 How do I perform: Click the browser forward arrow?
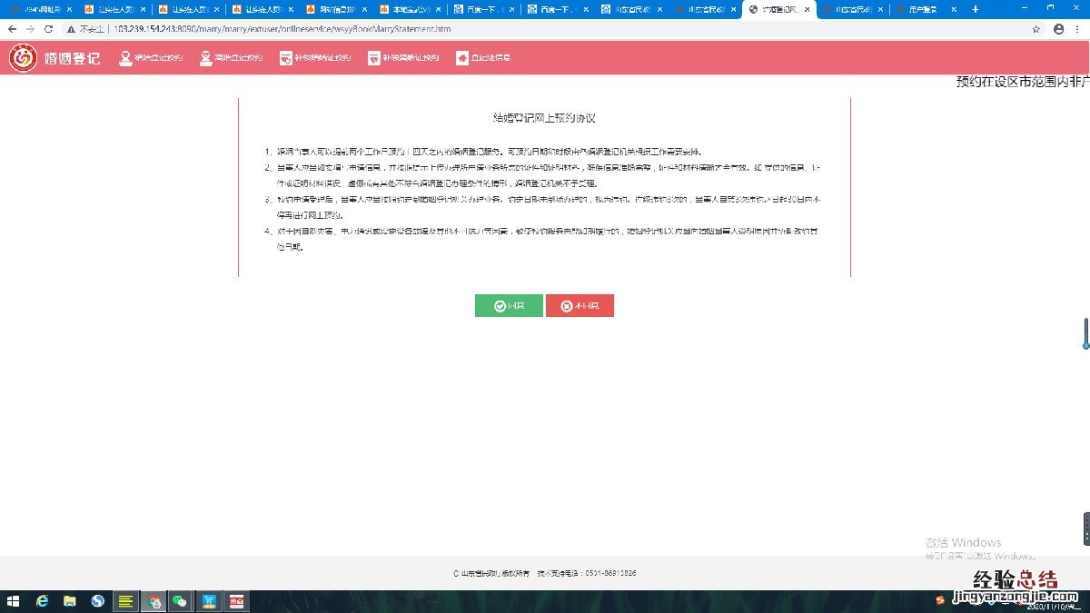tap(31, 29)
